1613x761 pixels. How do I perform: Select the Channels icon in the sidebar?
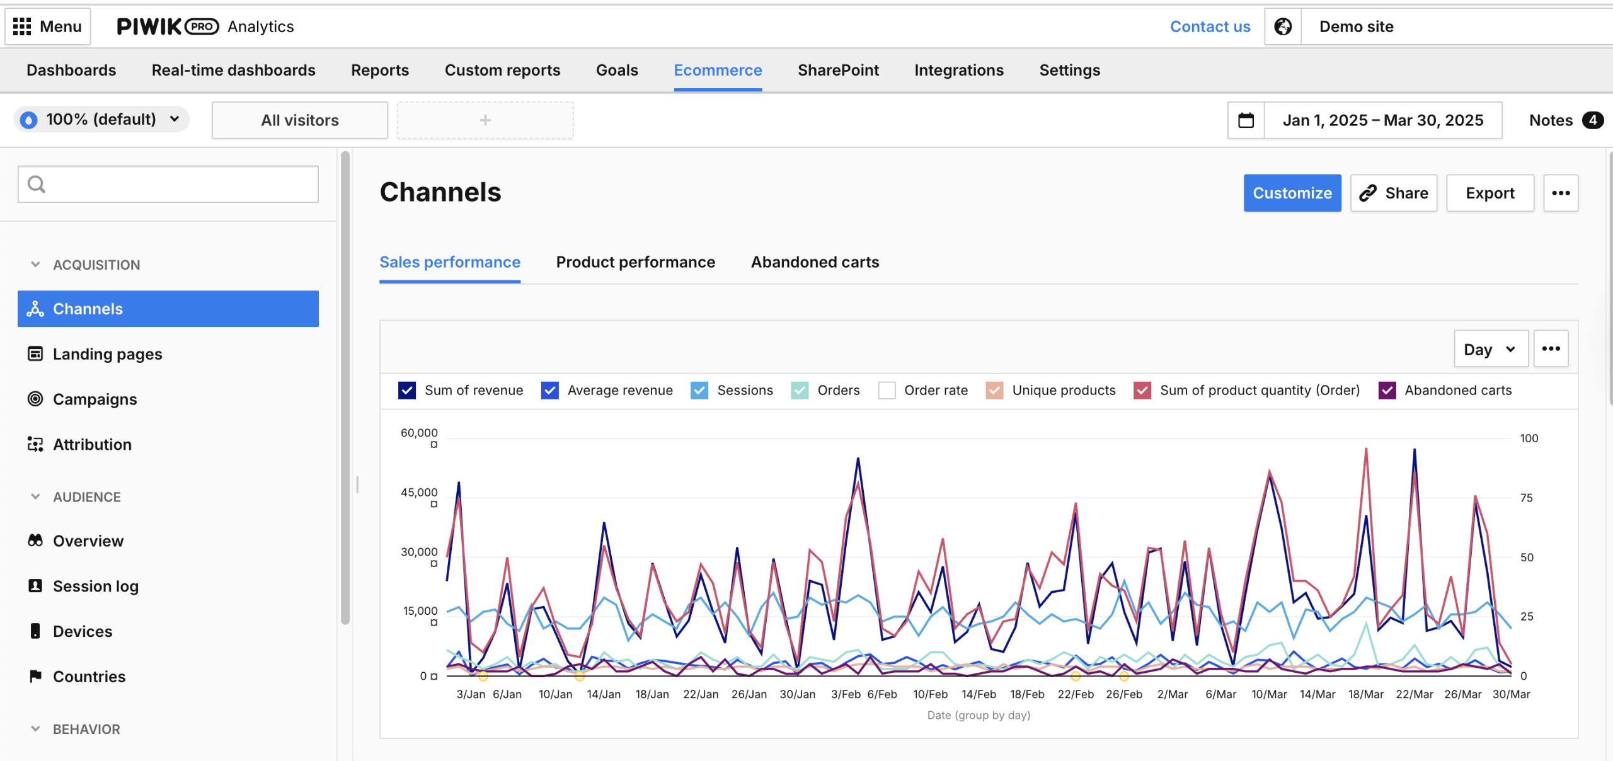(35, 309)
